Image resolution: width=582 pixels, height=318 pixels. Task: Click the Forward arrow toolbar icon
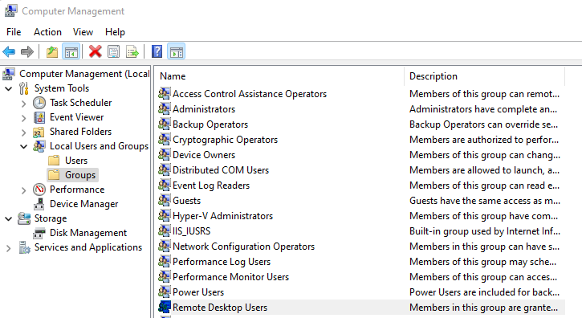tap(27, 51)
